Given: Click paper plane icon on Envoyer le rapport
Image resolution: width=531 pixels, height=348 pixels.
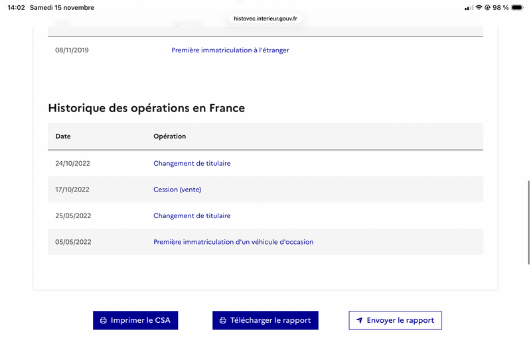Looking at the screenshot, I should coord(359,321).
